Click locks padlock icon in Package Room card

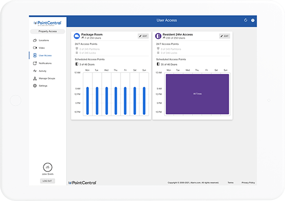(x=77, y=53)
